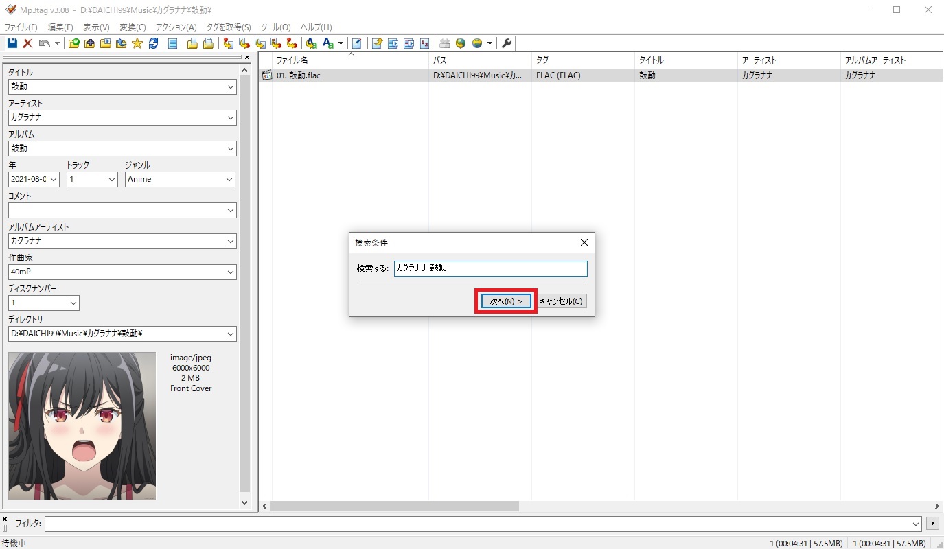
Task: Hide the filter bar with its X
Action: [x=5, y=519]
